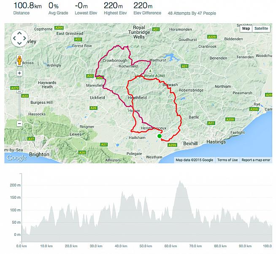This screenshot has width=276, height=254.
Task: Click the green route start marker
Action: coord(160,136)
